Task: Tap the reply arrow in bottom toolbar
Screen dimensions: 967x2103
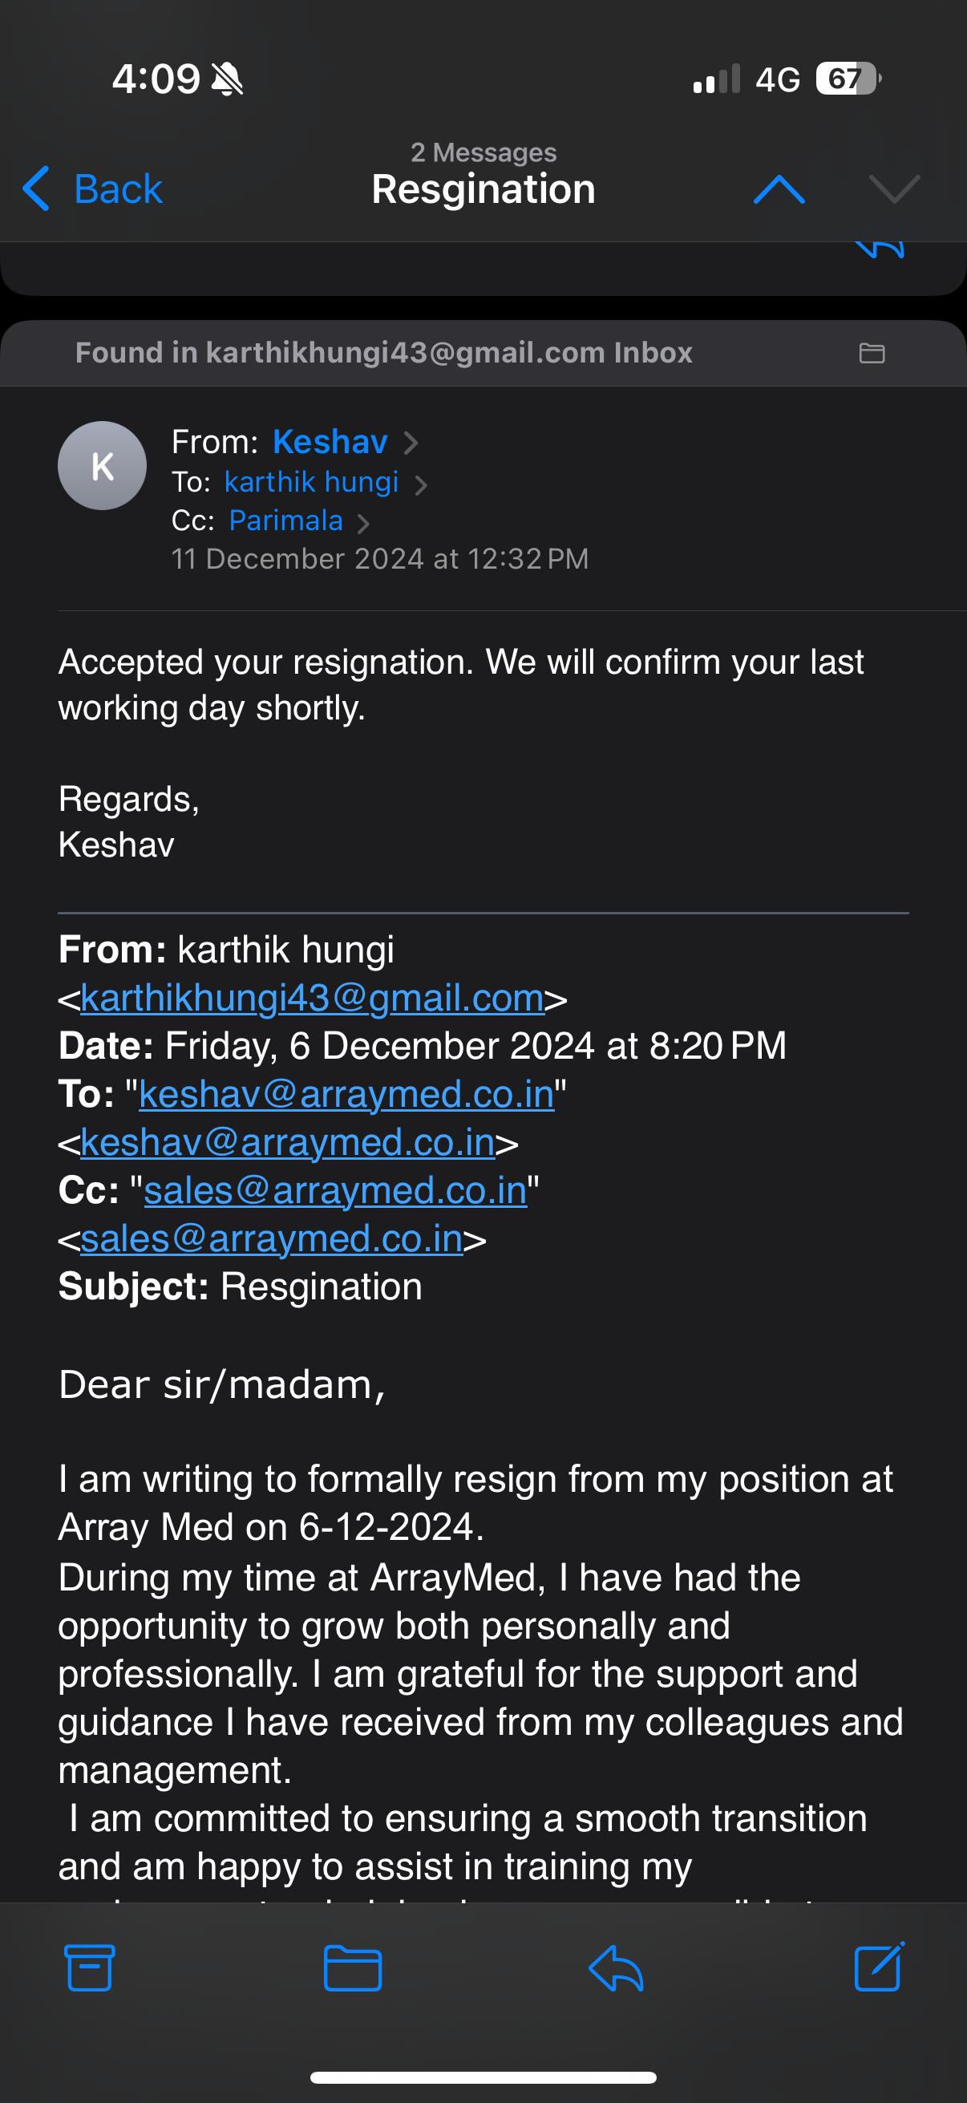Action: [x=616, y=1967]
